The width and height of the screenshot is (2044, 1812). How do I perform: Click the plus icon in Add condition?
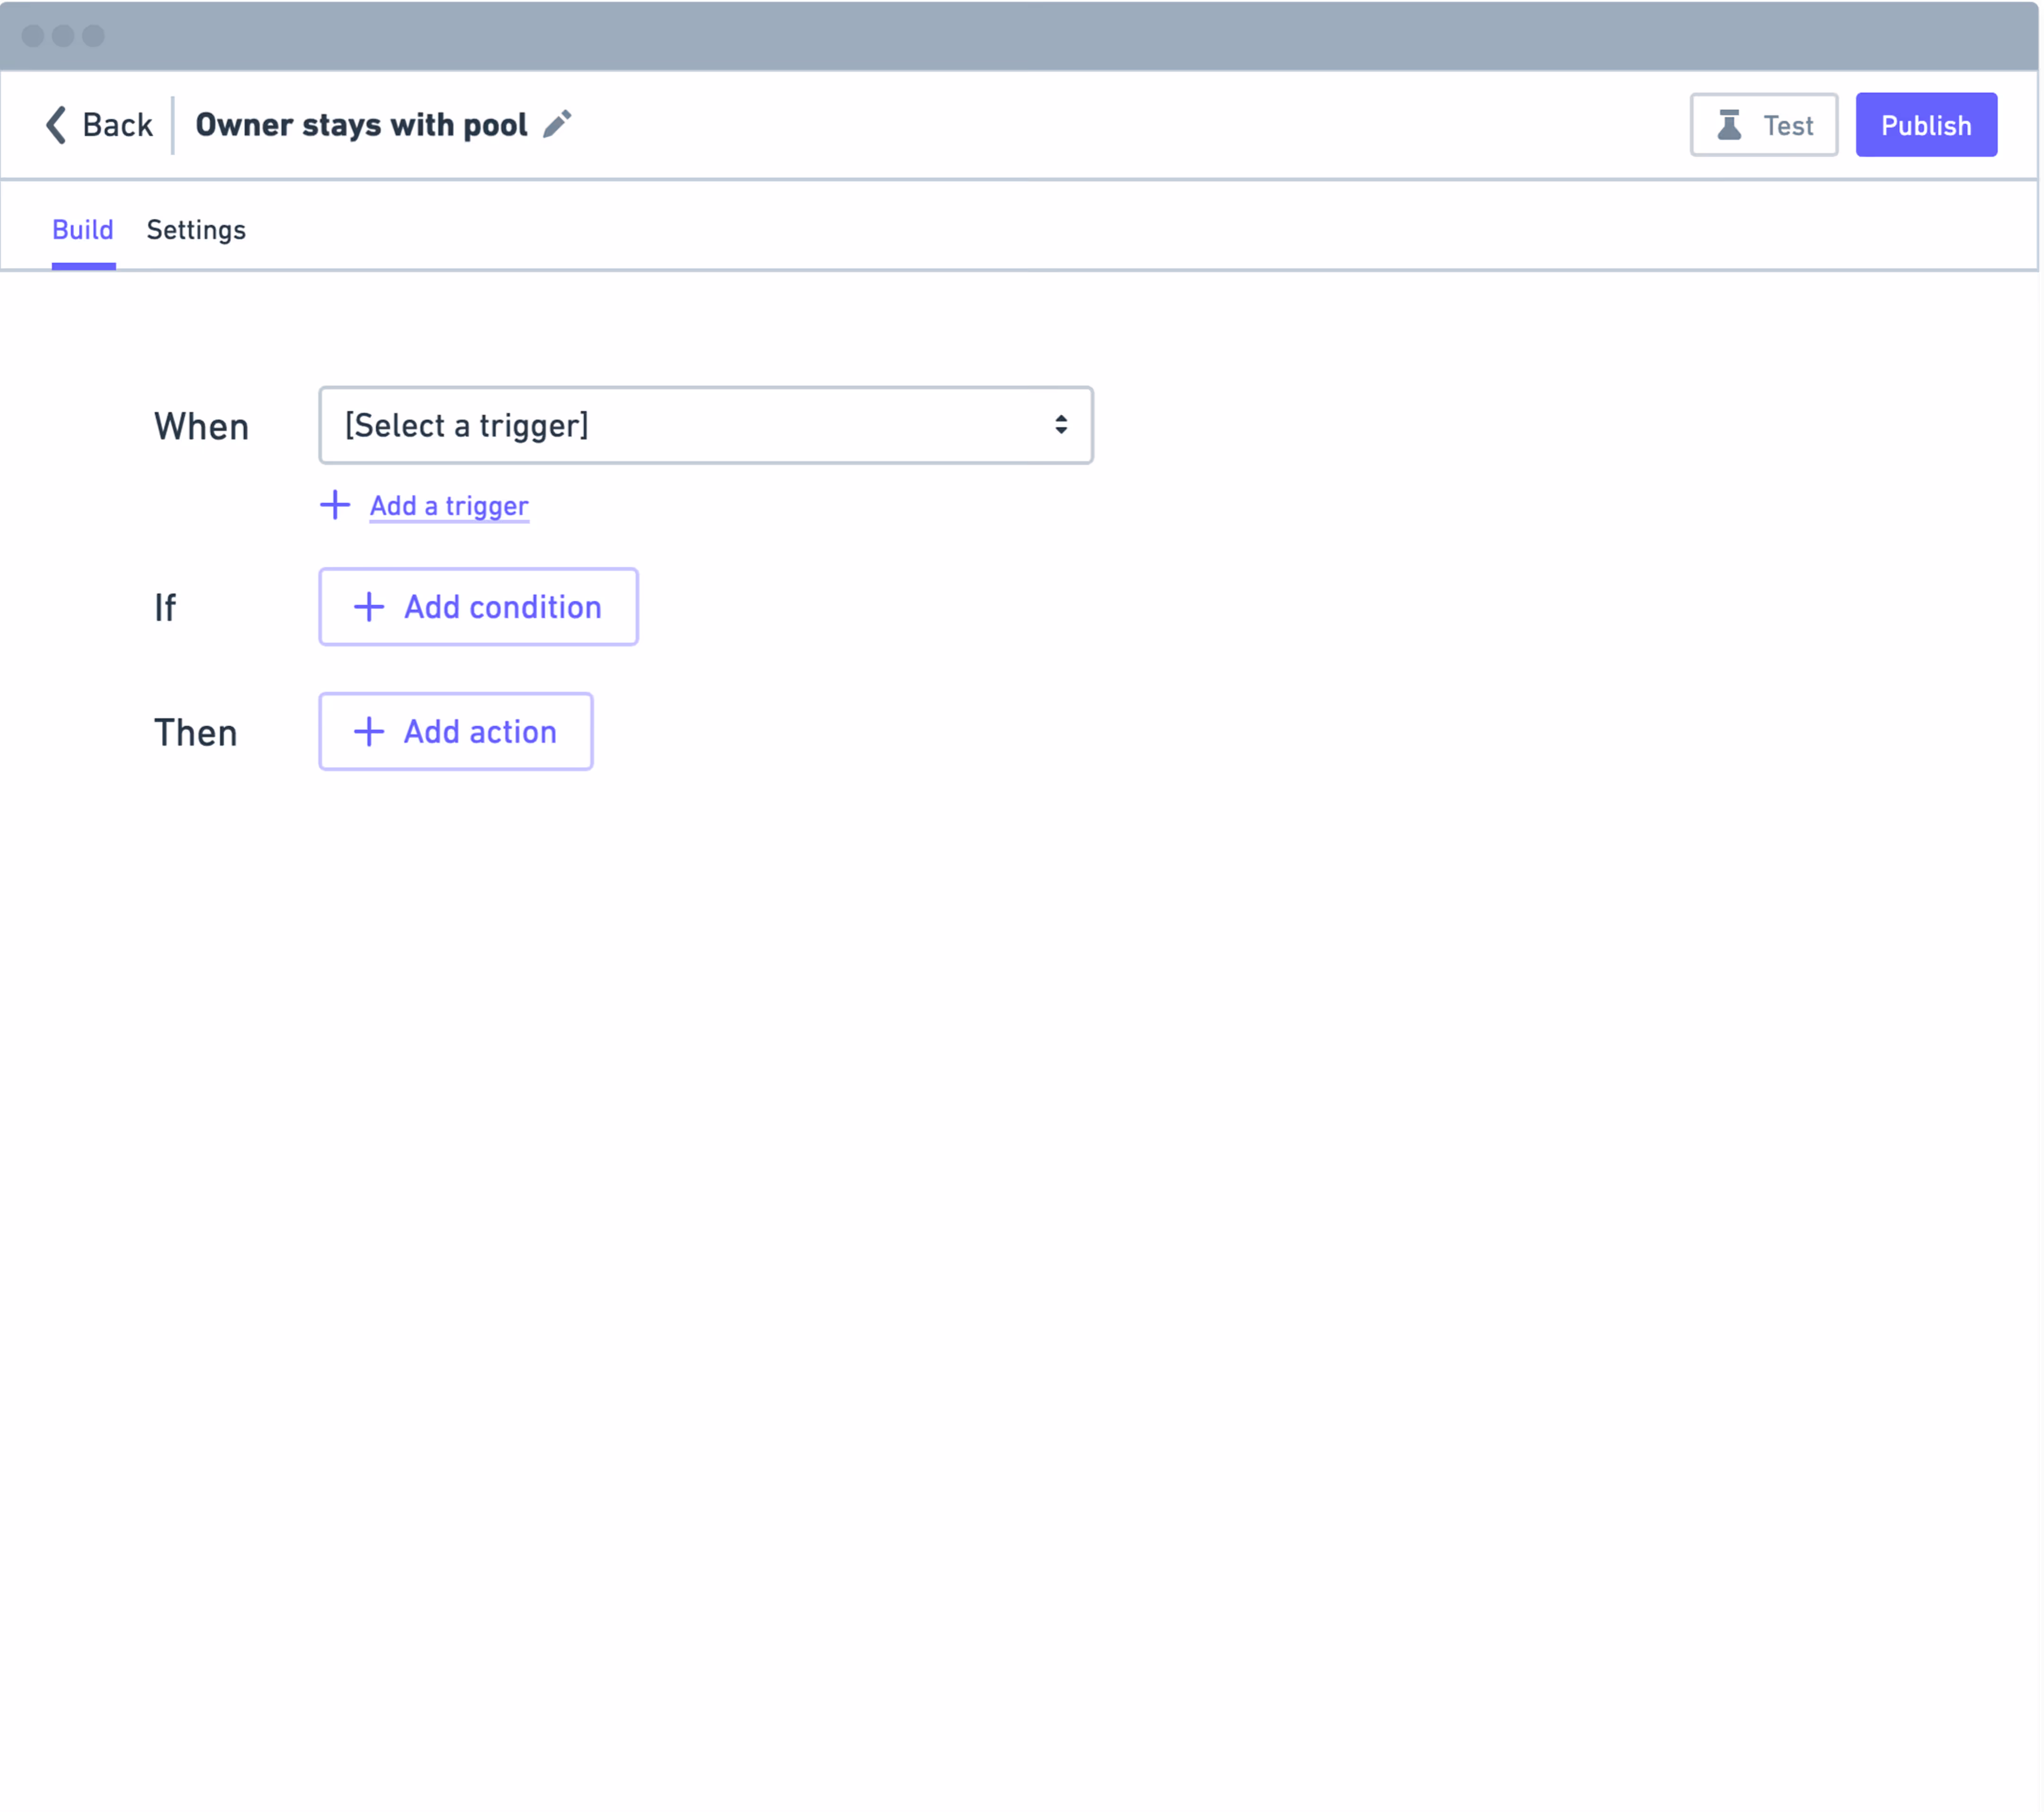pyautogui.click(x=369, y=607)
